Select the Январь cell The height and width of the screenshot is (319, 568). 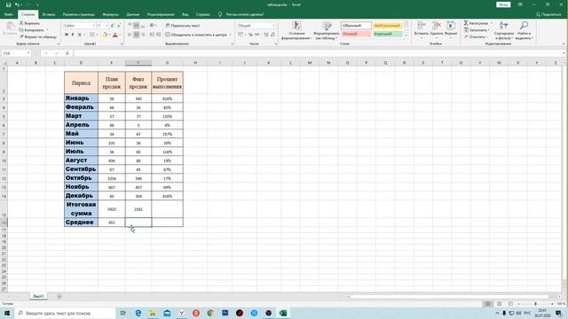pyautogui.click(x=81, y=98)
